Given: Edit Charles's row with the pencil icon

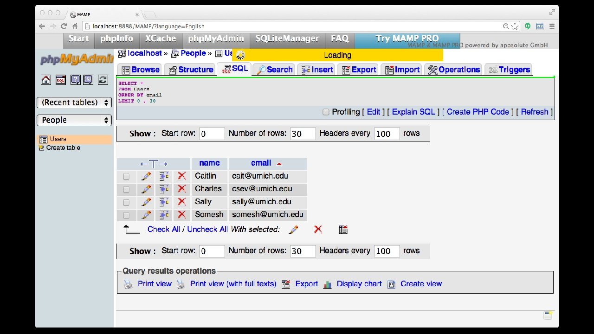Looking at the screenshot, I should coord(146,189).
